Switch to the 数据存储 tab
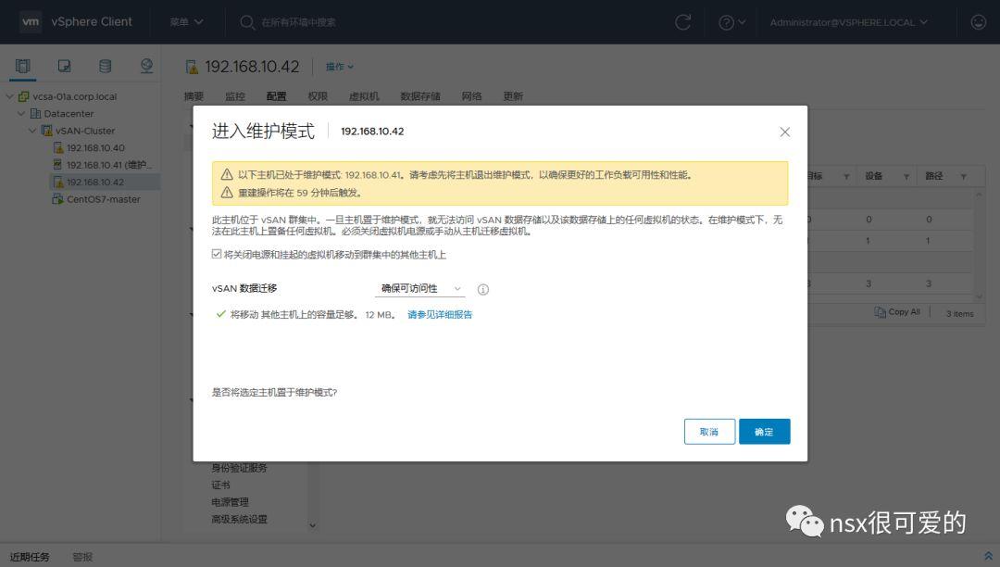Image resolution: width=1000 pixels, height=567 pixels. coord(420,96)
